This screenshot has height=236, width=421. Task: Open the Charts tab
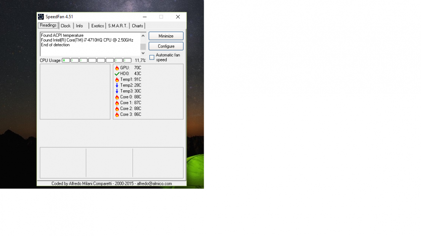(x=137, y=26)
